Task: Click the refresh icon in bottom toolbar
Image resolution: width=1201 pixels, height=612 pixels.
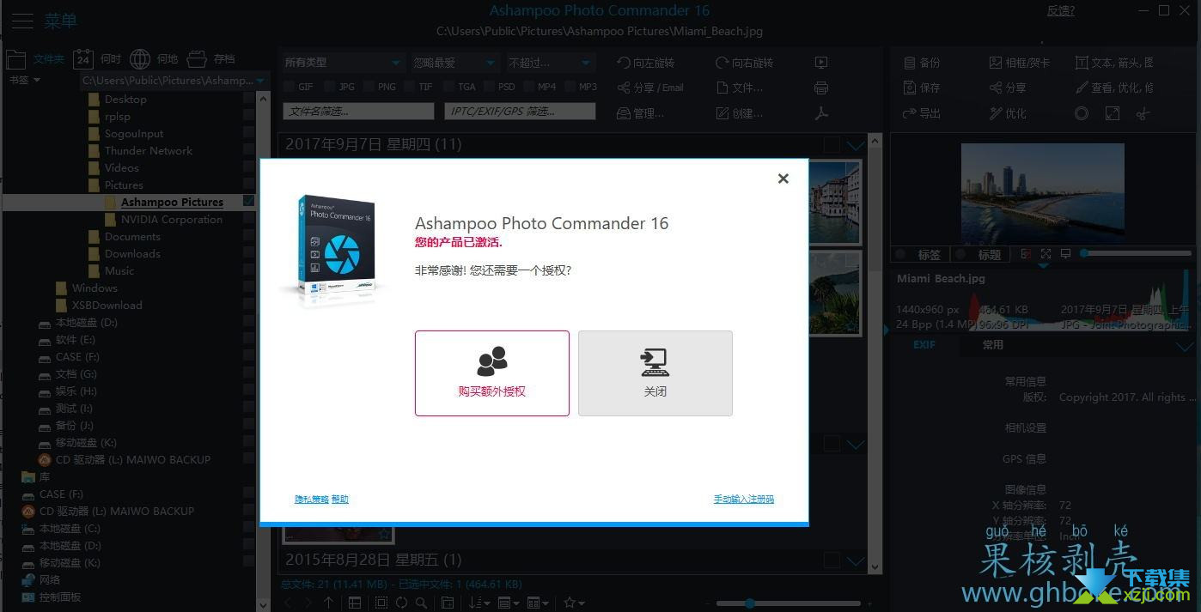Action: click(x=401, y=603)
